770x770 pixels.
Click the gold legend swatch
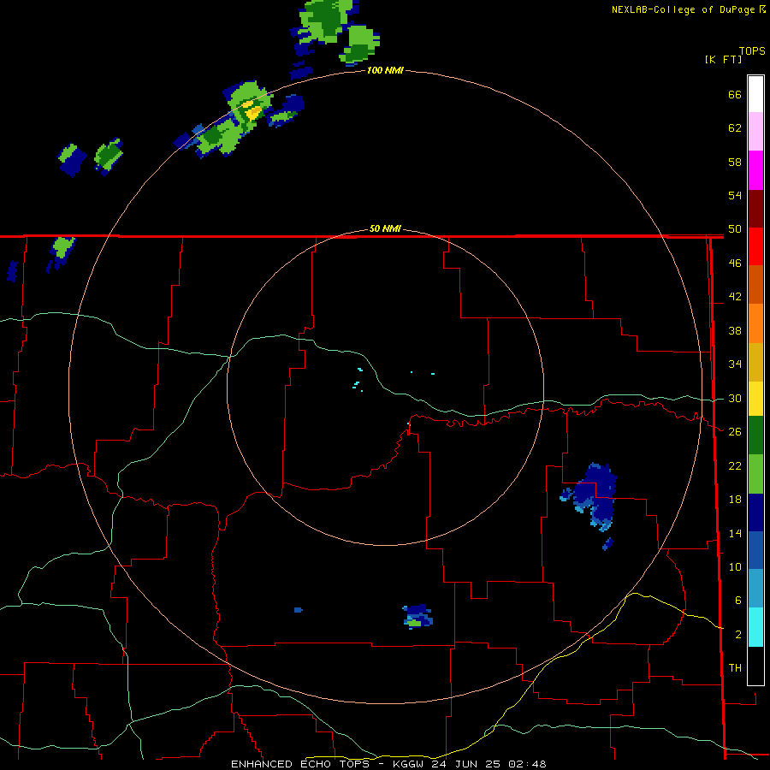(755, 362)
